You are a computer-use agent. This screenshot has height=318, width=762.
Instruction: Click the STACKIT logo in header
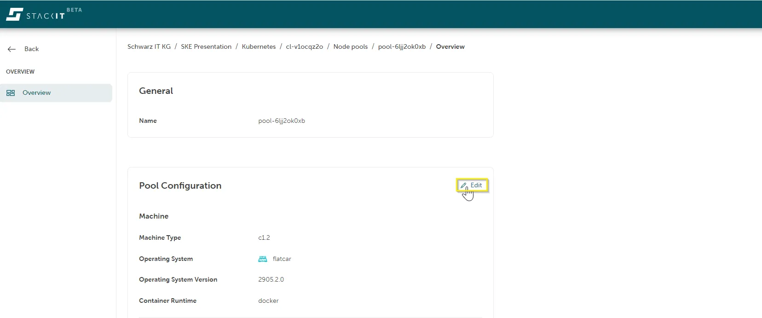click(x=35, y=14)
